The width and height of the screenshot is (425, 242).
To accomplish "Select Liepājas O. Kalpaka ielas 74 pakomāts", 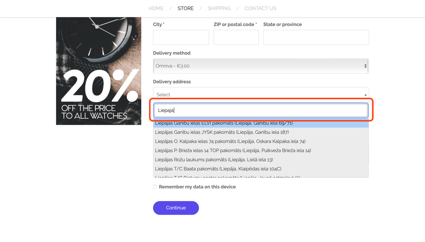I will 261,141.
